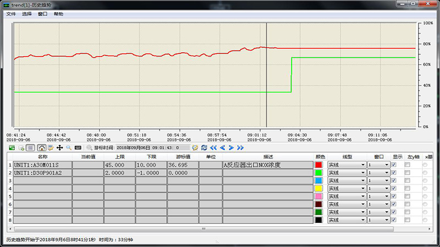This screenshot has height=247, width=440.
Task: Open 窗口 dropdown for row 5
Action: (x=378, y=196)
